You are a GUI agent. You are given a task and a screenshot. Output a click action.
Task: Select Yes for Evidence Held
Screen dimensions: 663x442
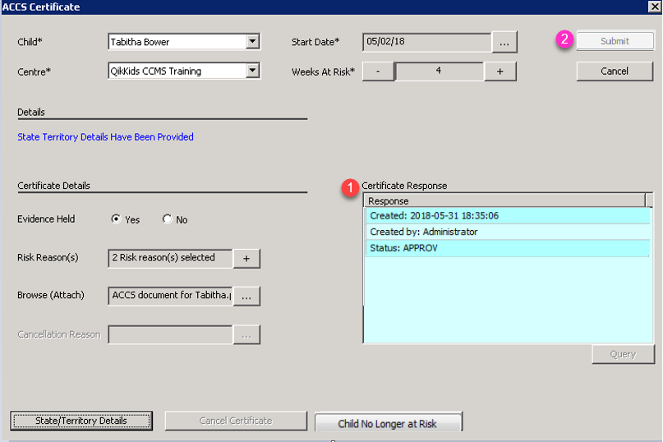(117, 220)
